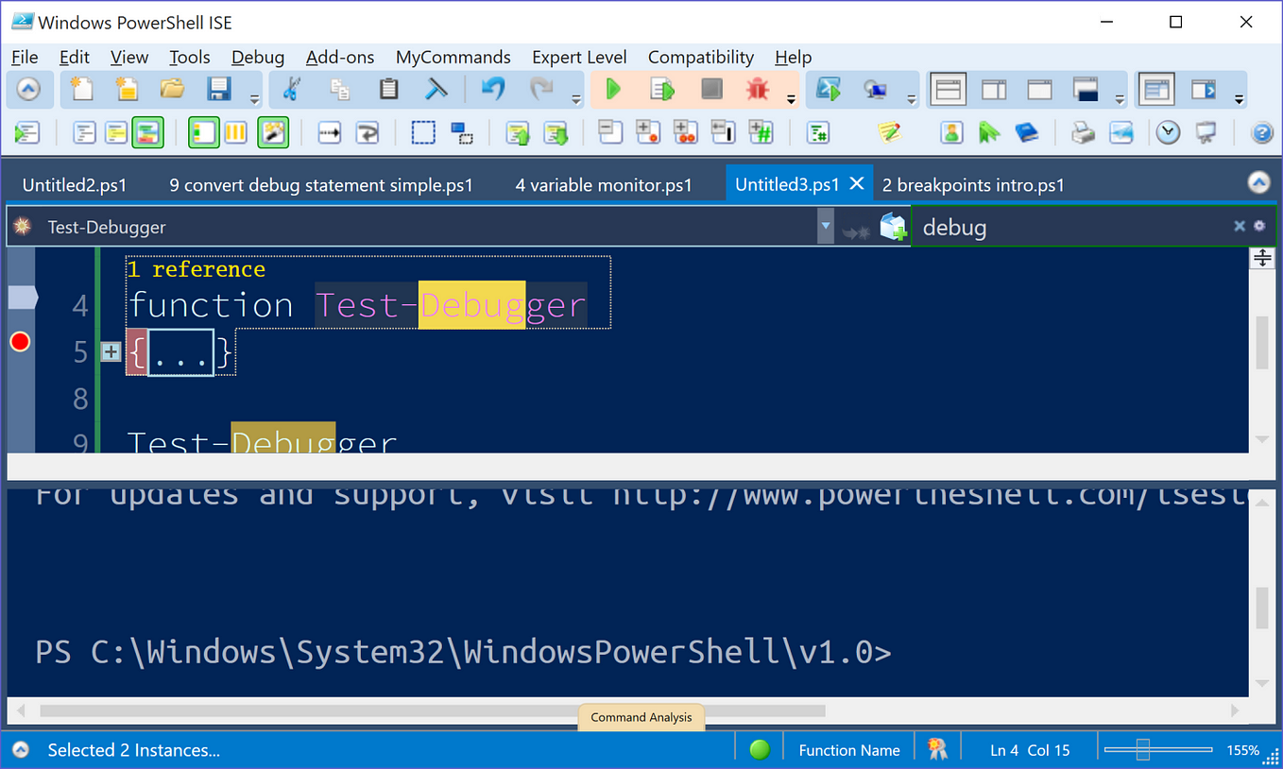Click the Function Name button in the status bar
The width and height of the screenshot is (1283, 769).
[x=847, y=749]
